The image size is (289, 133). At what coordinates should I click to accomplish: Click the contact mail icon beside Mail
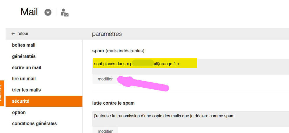pos(65,12)
